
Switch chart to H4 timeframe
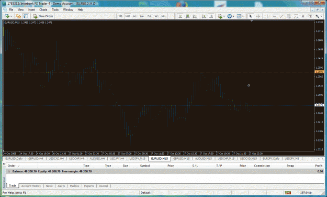pos(142,16)
